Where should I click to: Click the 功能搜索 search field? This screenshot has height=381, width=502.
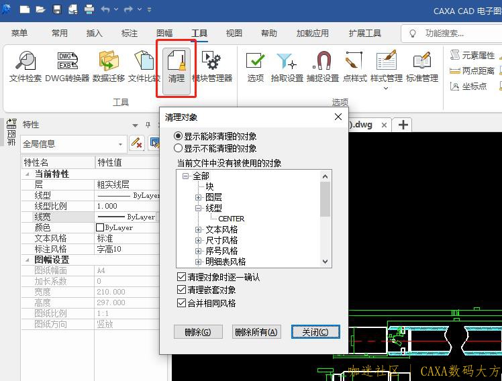(452, 34)
